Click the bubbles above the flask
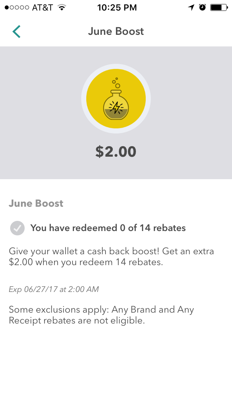Viewport: 232px width, 412px height. pos(116,83)
